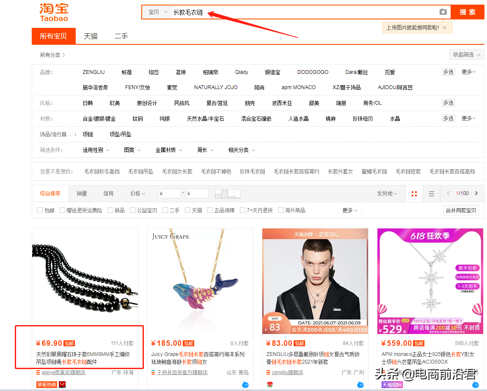Tick the 公益宝贝 checkbox

click(132, 210)
